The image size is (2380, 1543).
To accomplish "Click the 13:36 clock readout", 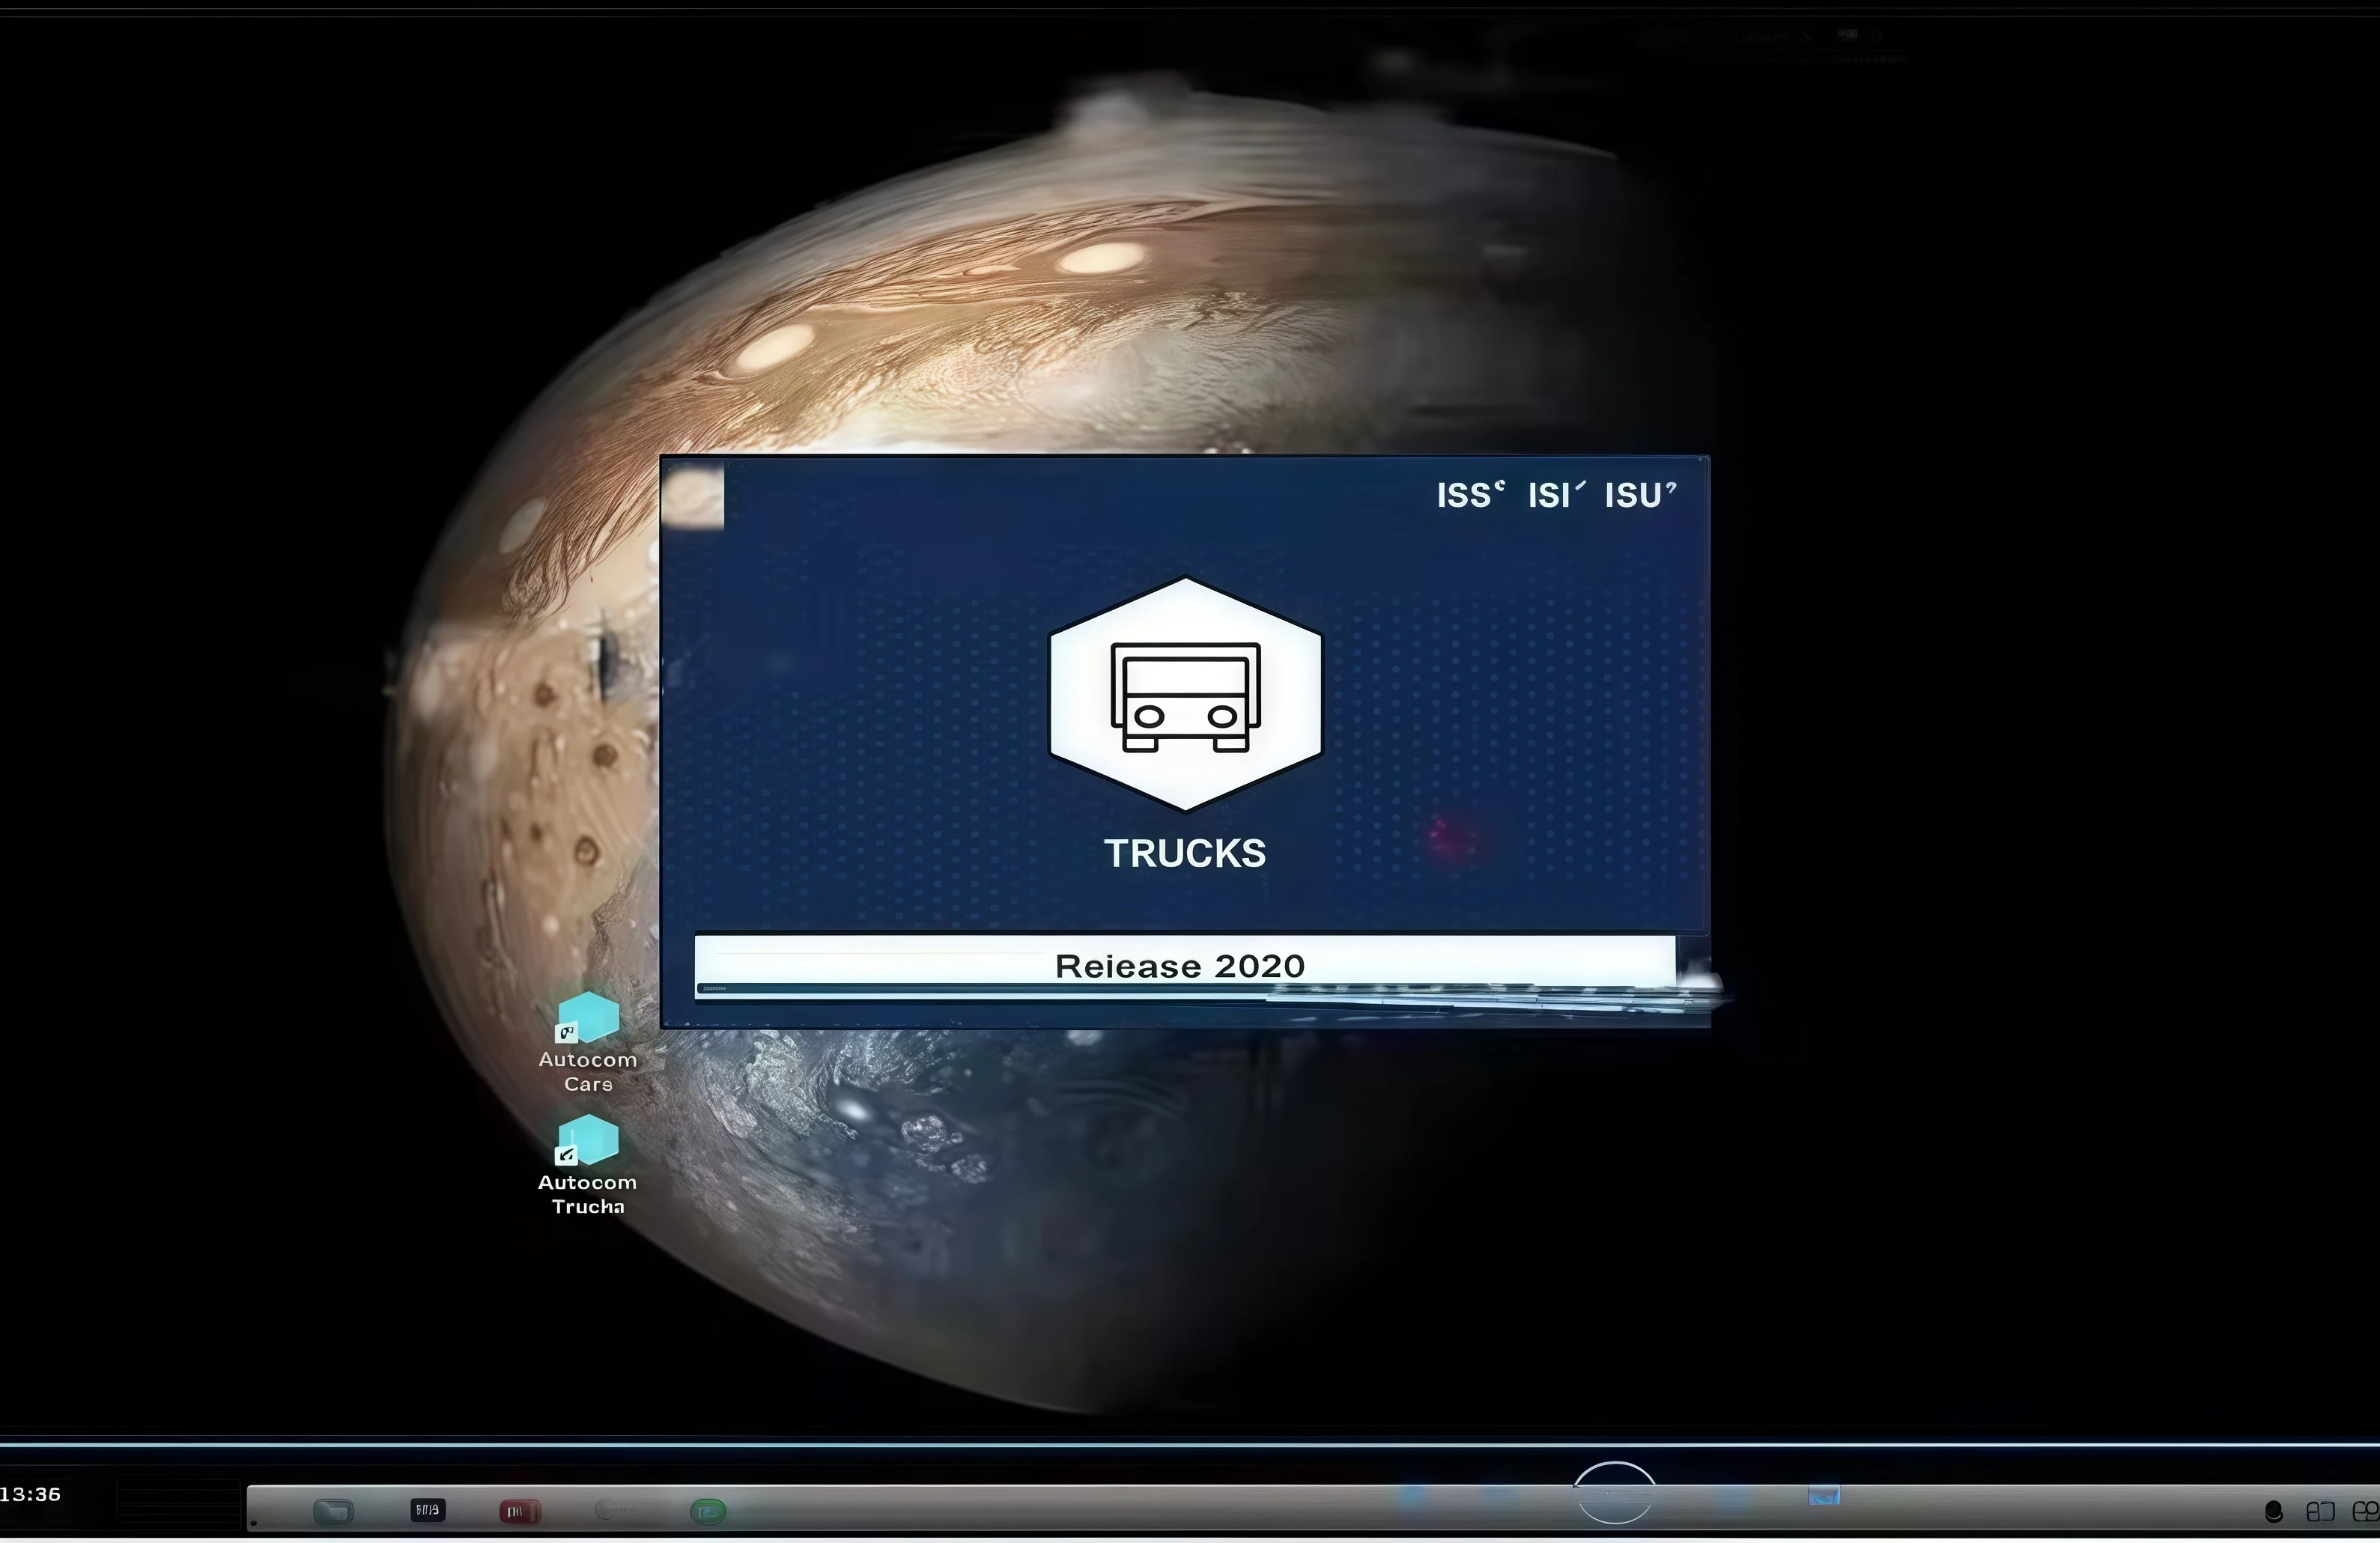I will pyautogui.click(x=30, y=1494).
